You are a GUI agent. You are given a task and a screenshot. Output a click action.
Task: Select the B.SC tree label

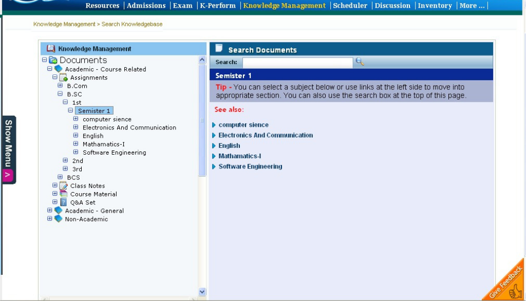[x=74, y=95]
